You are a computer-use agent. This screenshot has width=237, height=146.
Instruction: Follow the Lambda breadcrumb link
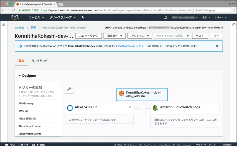pos(20,27)
